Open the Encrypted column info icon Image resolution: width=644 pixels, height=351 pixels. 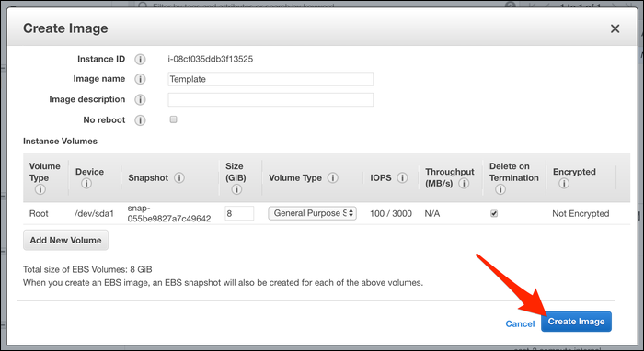tap(564, 183)
